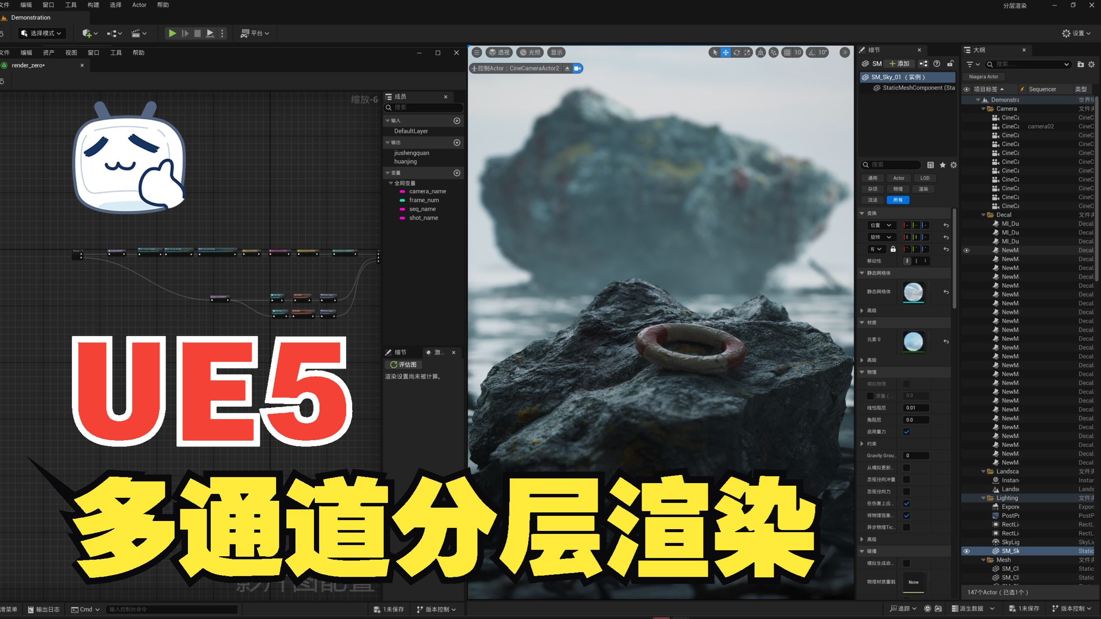The width and height of the screenshot is (1101, 619).
Task: Hide SM_Sky actor with eye icon
Action: [966, 551]
